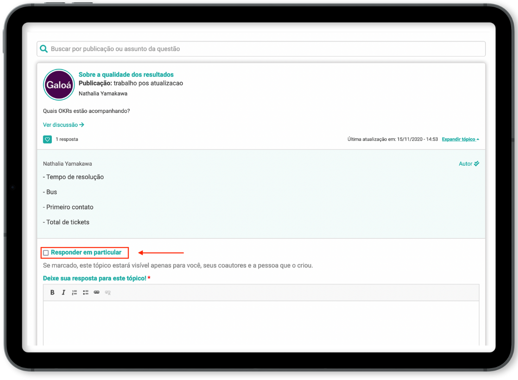Image resolution: width=518 pixels, height=380 pixels.
Task: Click '1 resposta' count text
Action: (67, 139)
